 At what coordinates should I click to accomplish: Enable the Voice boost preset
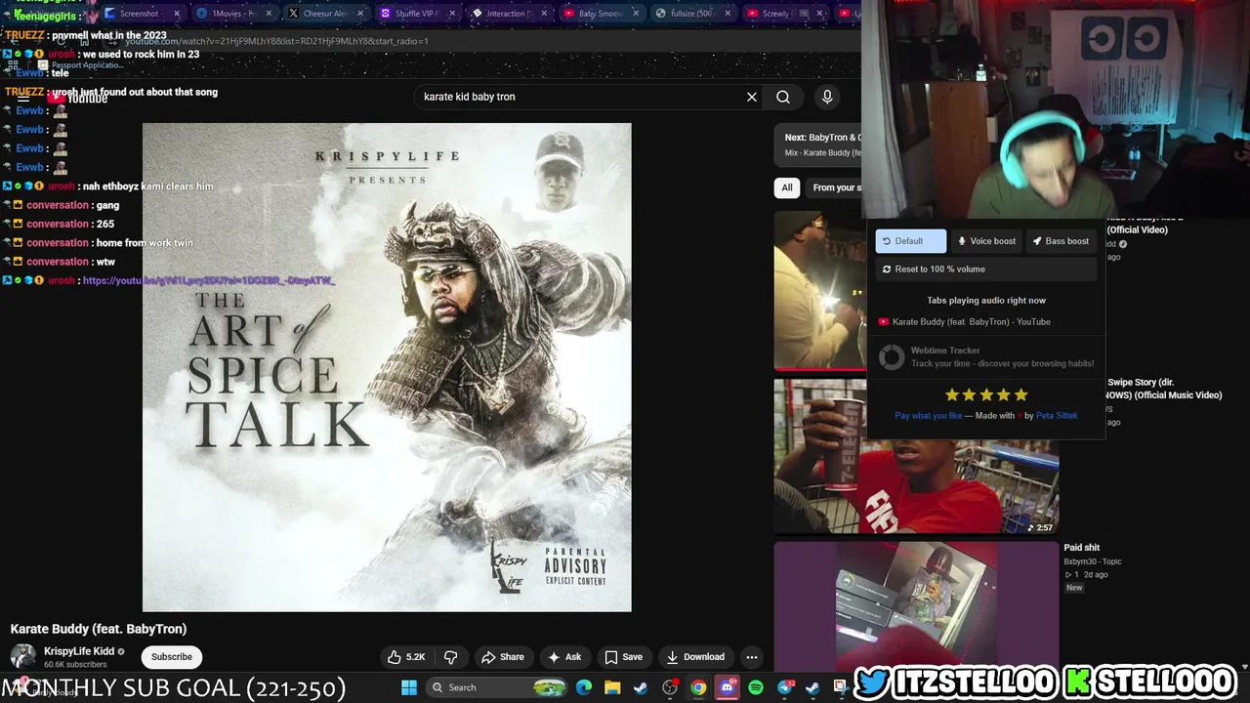pos(985,241)
